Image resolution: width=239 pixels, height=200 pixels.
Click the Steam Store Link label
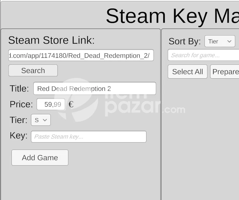click(51, 40)
